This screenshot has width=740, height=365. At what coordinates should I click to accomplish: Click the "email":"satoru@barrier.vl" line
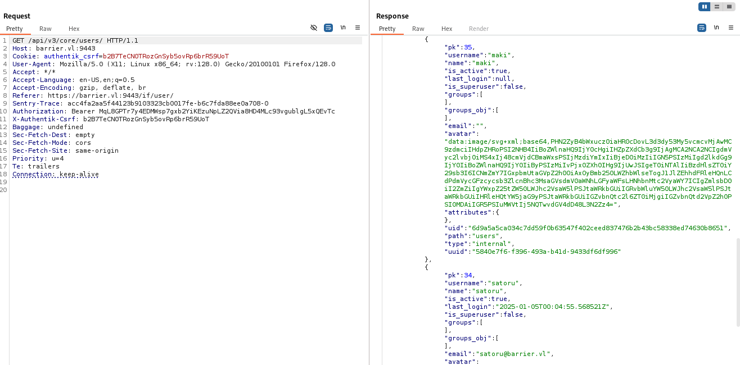(x=499, y=354)
